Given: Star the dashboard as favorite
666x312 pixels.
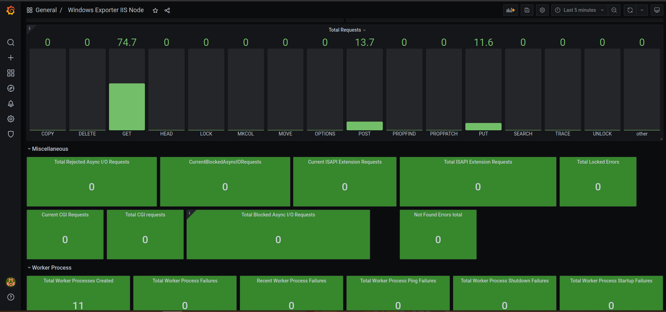Looking at the screenshot, I should (x=155, y=10).
